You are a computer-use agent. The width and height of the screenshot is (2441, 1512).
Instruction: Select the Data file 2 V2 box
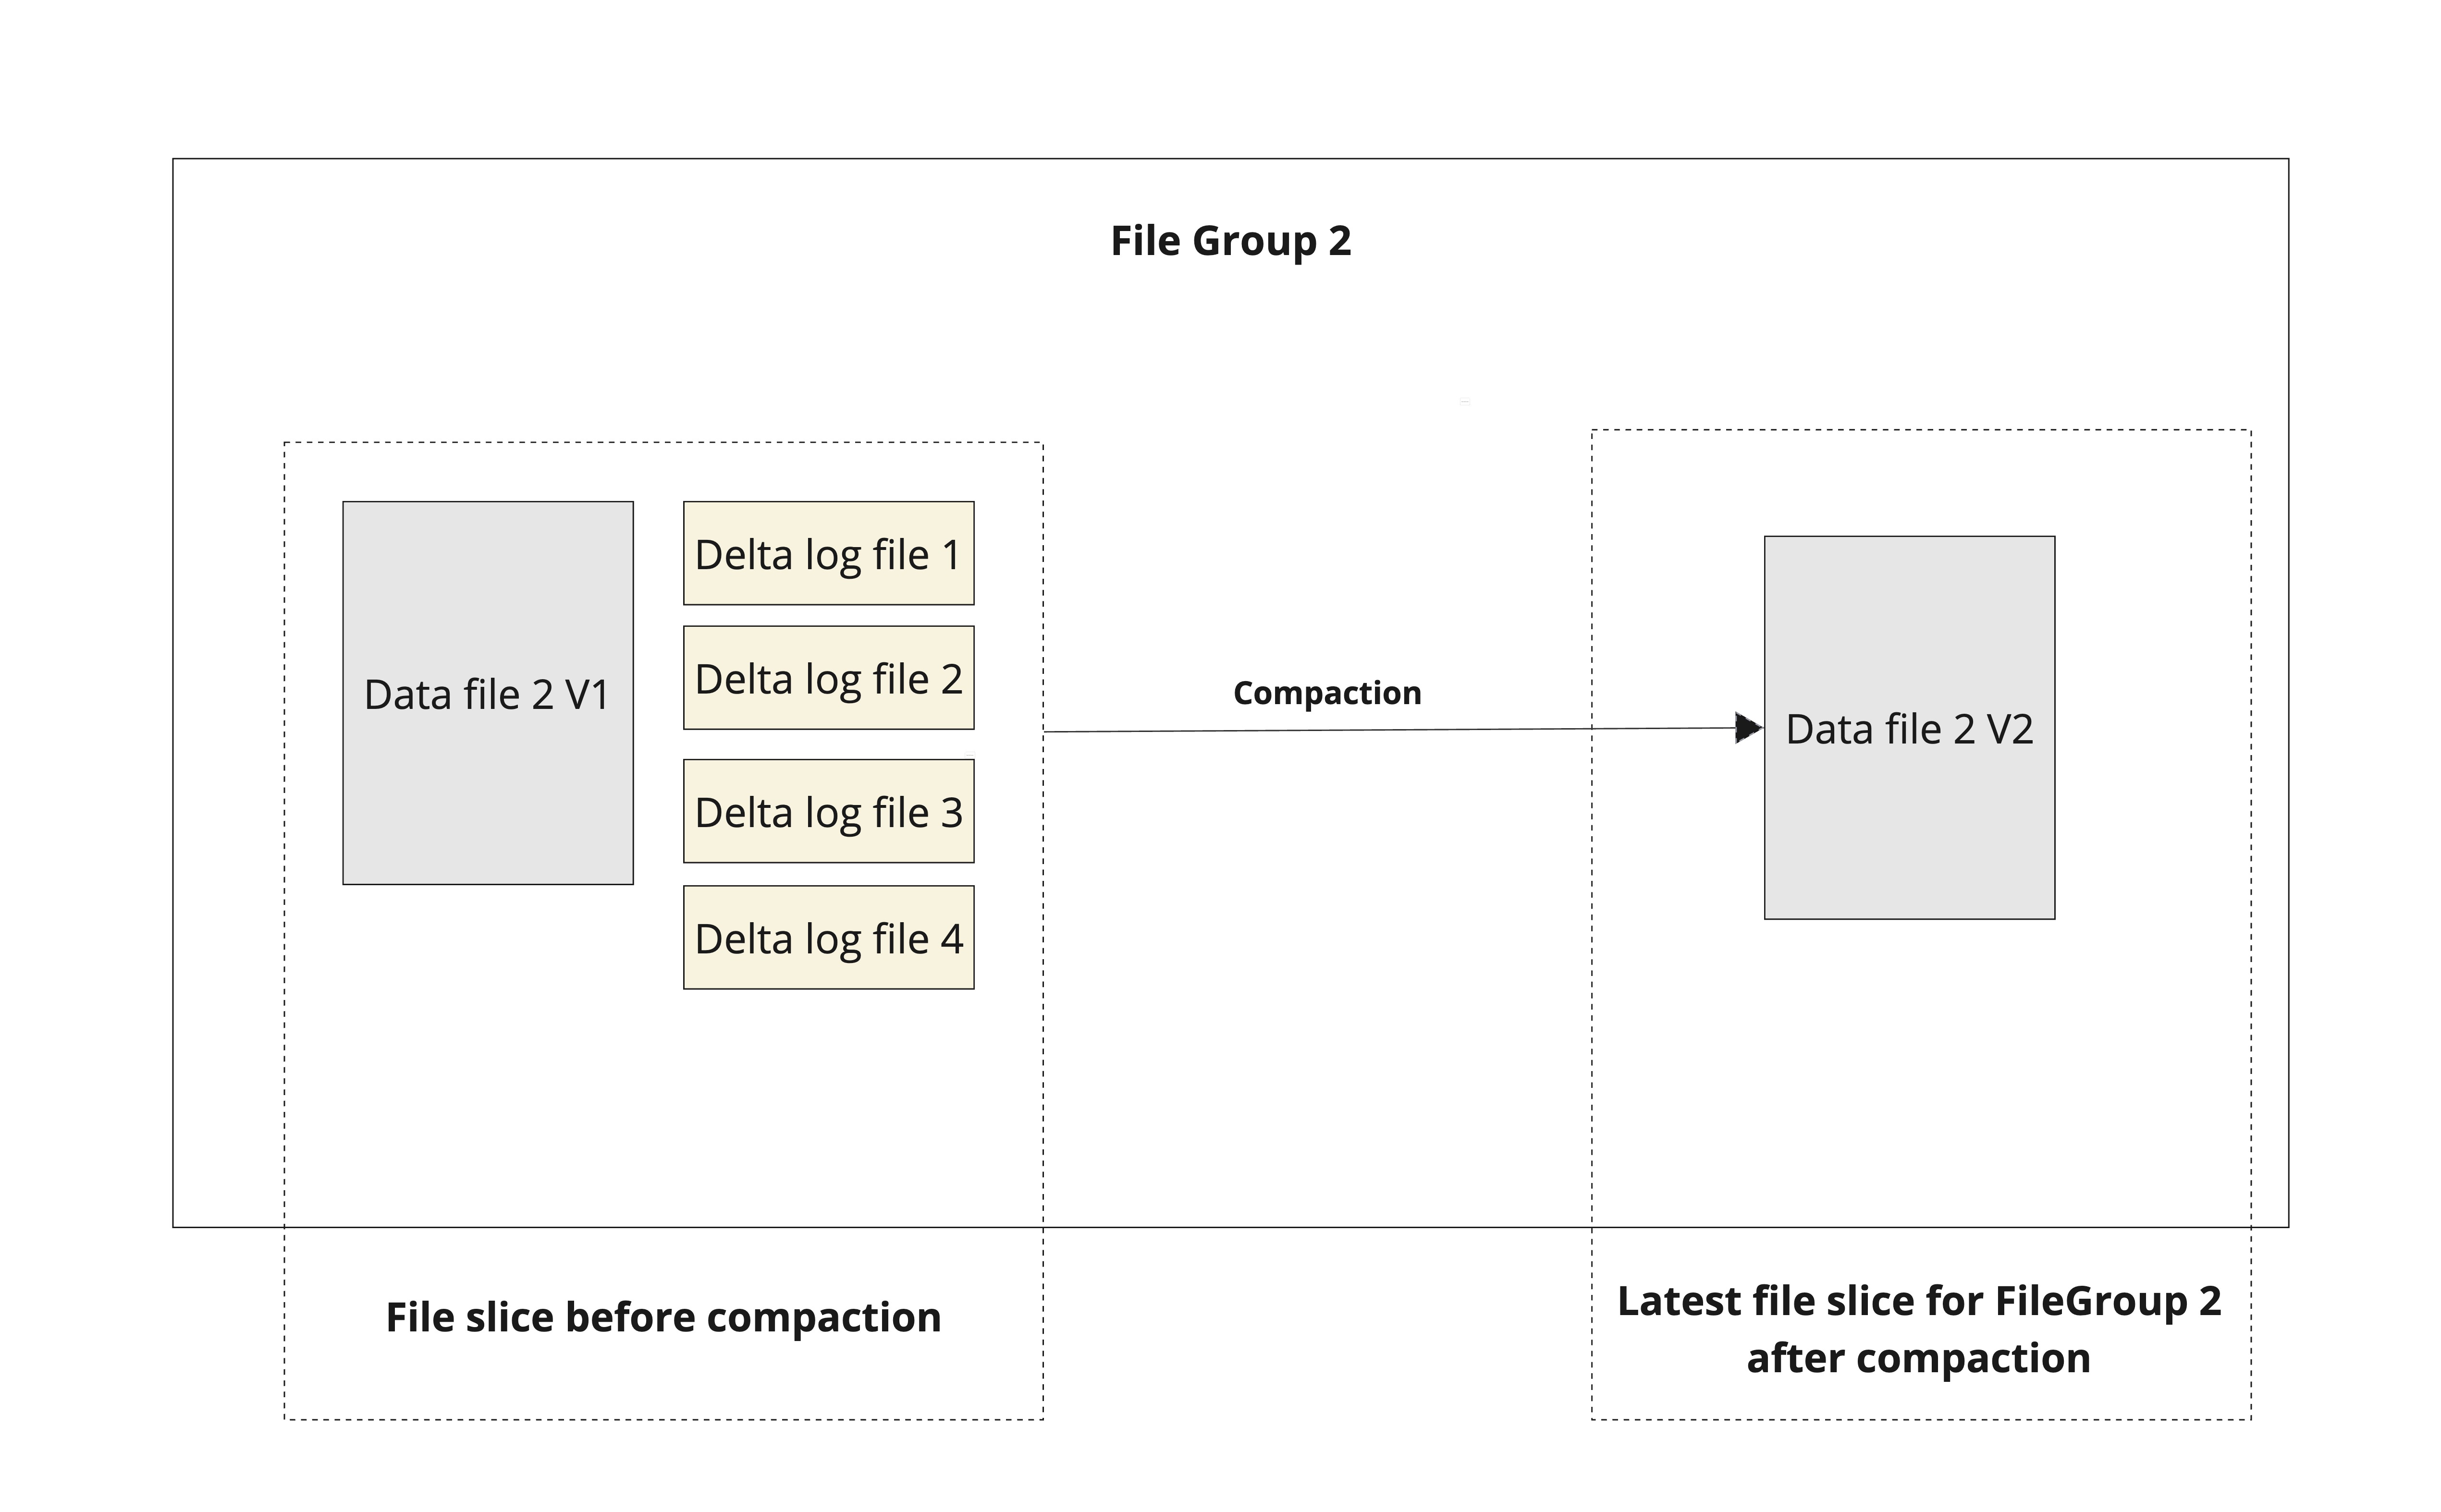point(1908,727)
